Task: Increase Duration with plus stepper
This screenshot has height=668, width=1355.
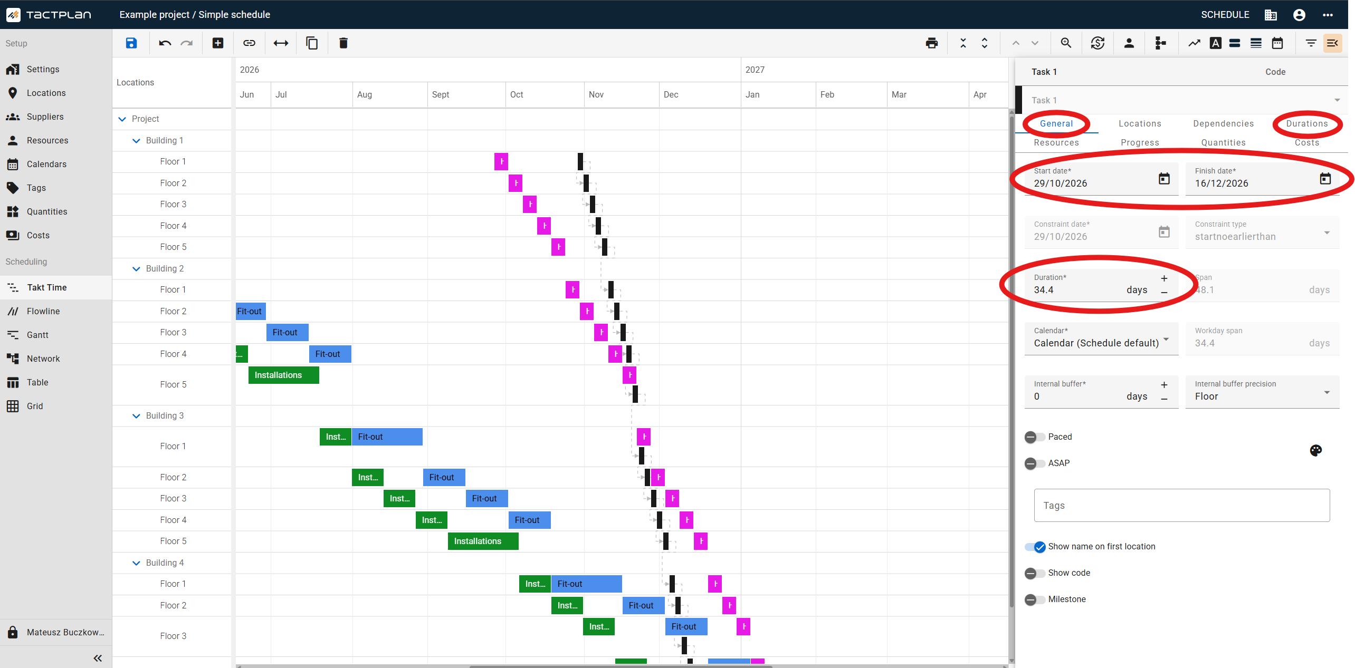Action: click(1164, 278)
